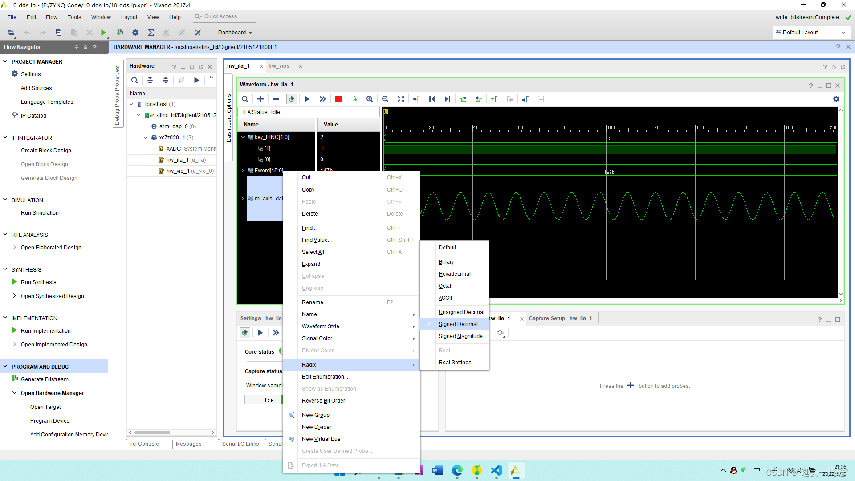Click Report Utilization sigma icon in main toolbar
855x481 pixels.
(151, 33)
